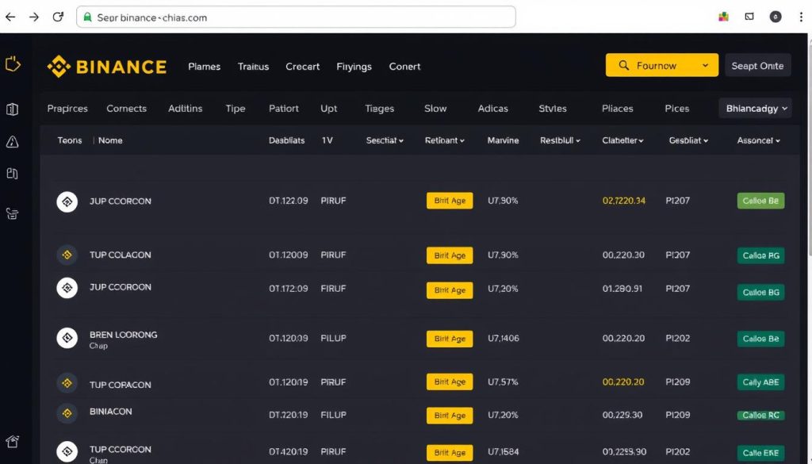
Task: Open the browser profile avatar
Action: point(776,17)
